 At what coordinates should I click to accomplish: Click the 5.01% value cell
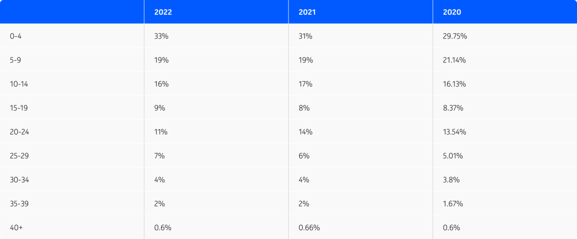click(453, 156)
